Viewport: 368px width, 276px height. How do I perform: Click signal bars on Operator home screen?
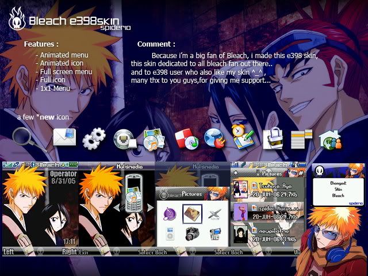click(7, 165)
